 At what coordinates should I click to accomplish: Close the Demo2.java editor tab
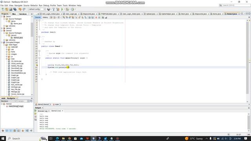(239, 14)
